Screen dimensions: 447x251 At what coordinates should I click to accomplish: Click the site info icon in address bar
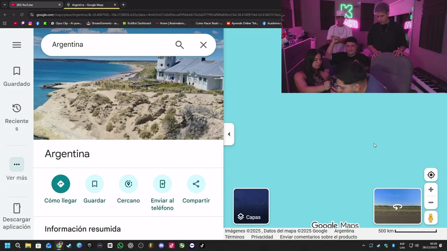click(x=32, y=15)
